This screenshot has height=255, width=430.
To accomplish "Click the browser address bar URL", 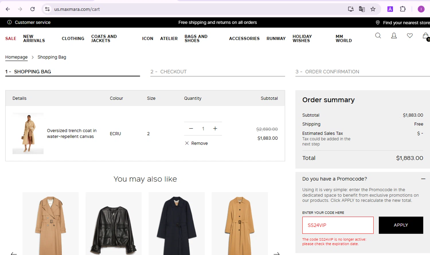I will 77,9.
